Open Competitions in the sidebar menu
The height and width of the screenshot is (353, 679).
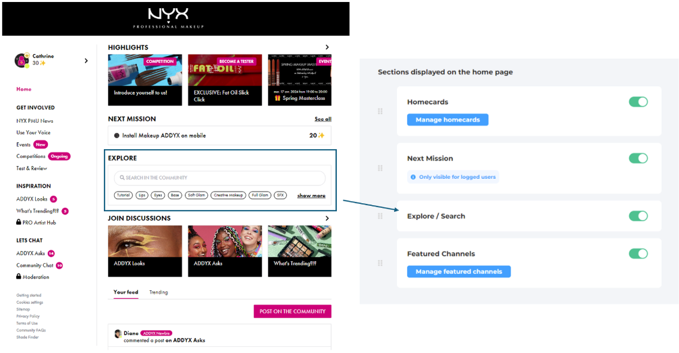[31, 156]
